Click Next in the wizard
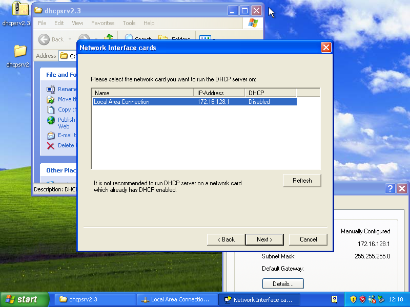Image resolution: width=410 pixels, height=307 pixels. pyautogui.click(x=264, y=239)
